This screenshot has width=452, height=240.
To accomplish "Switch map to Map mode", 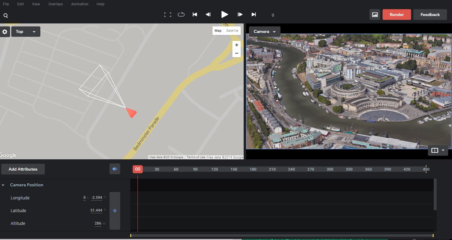I will pos(218,31).
